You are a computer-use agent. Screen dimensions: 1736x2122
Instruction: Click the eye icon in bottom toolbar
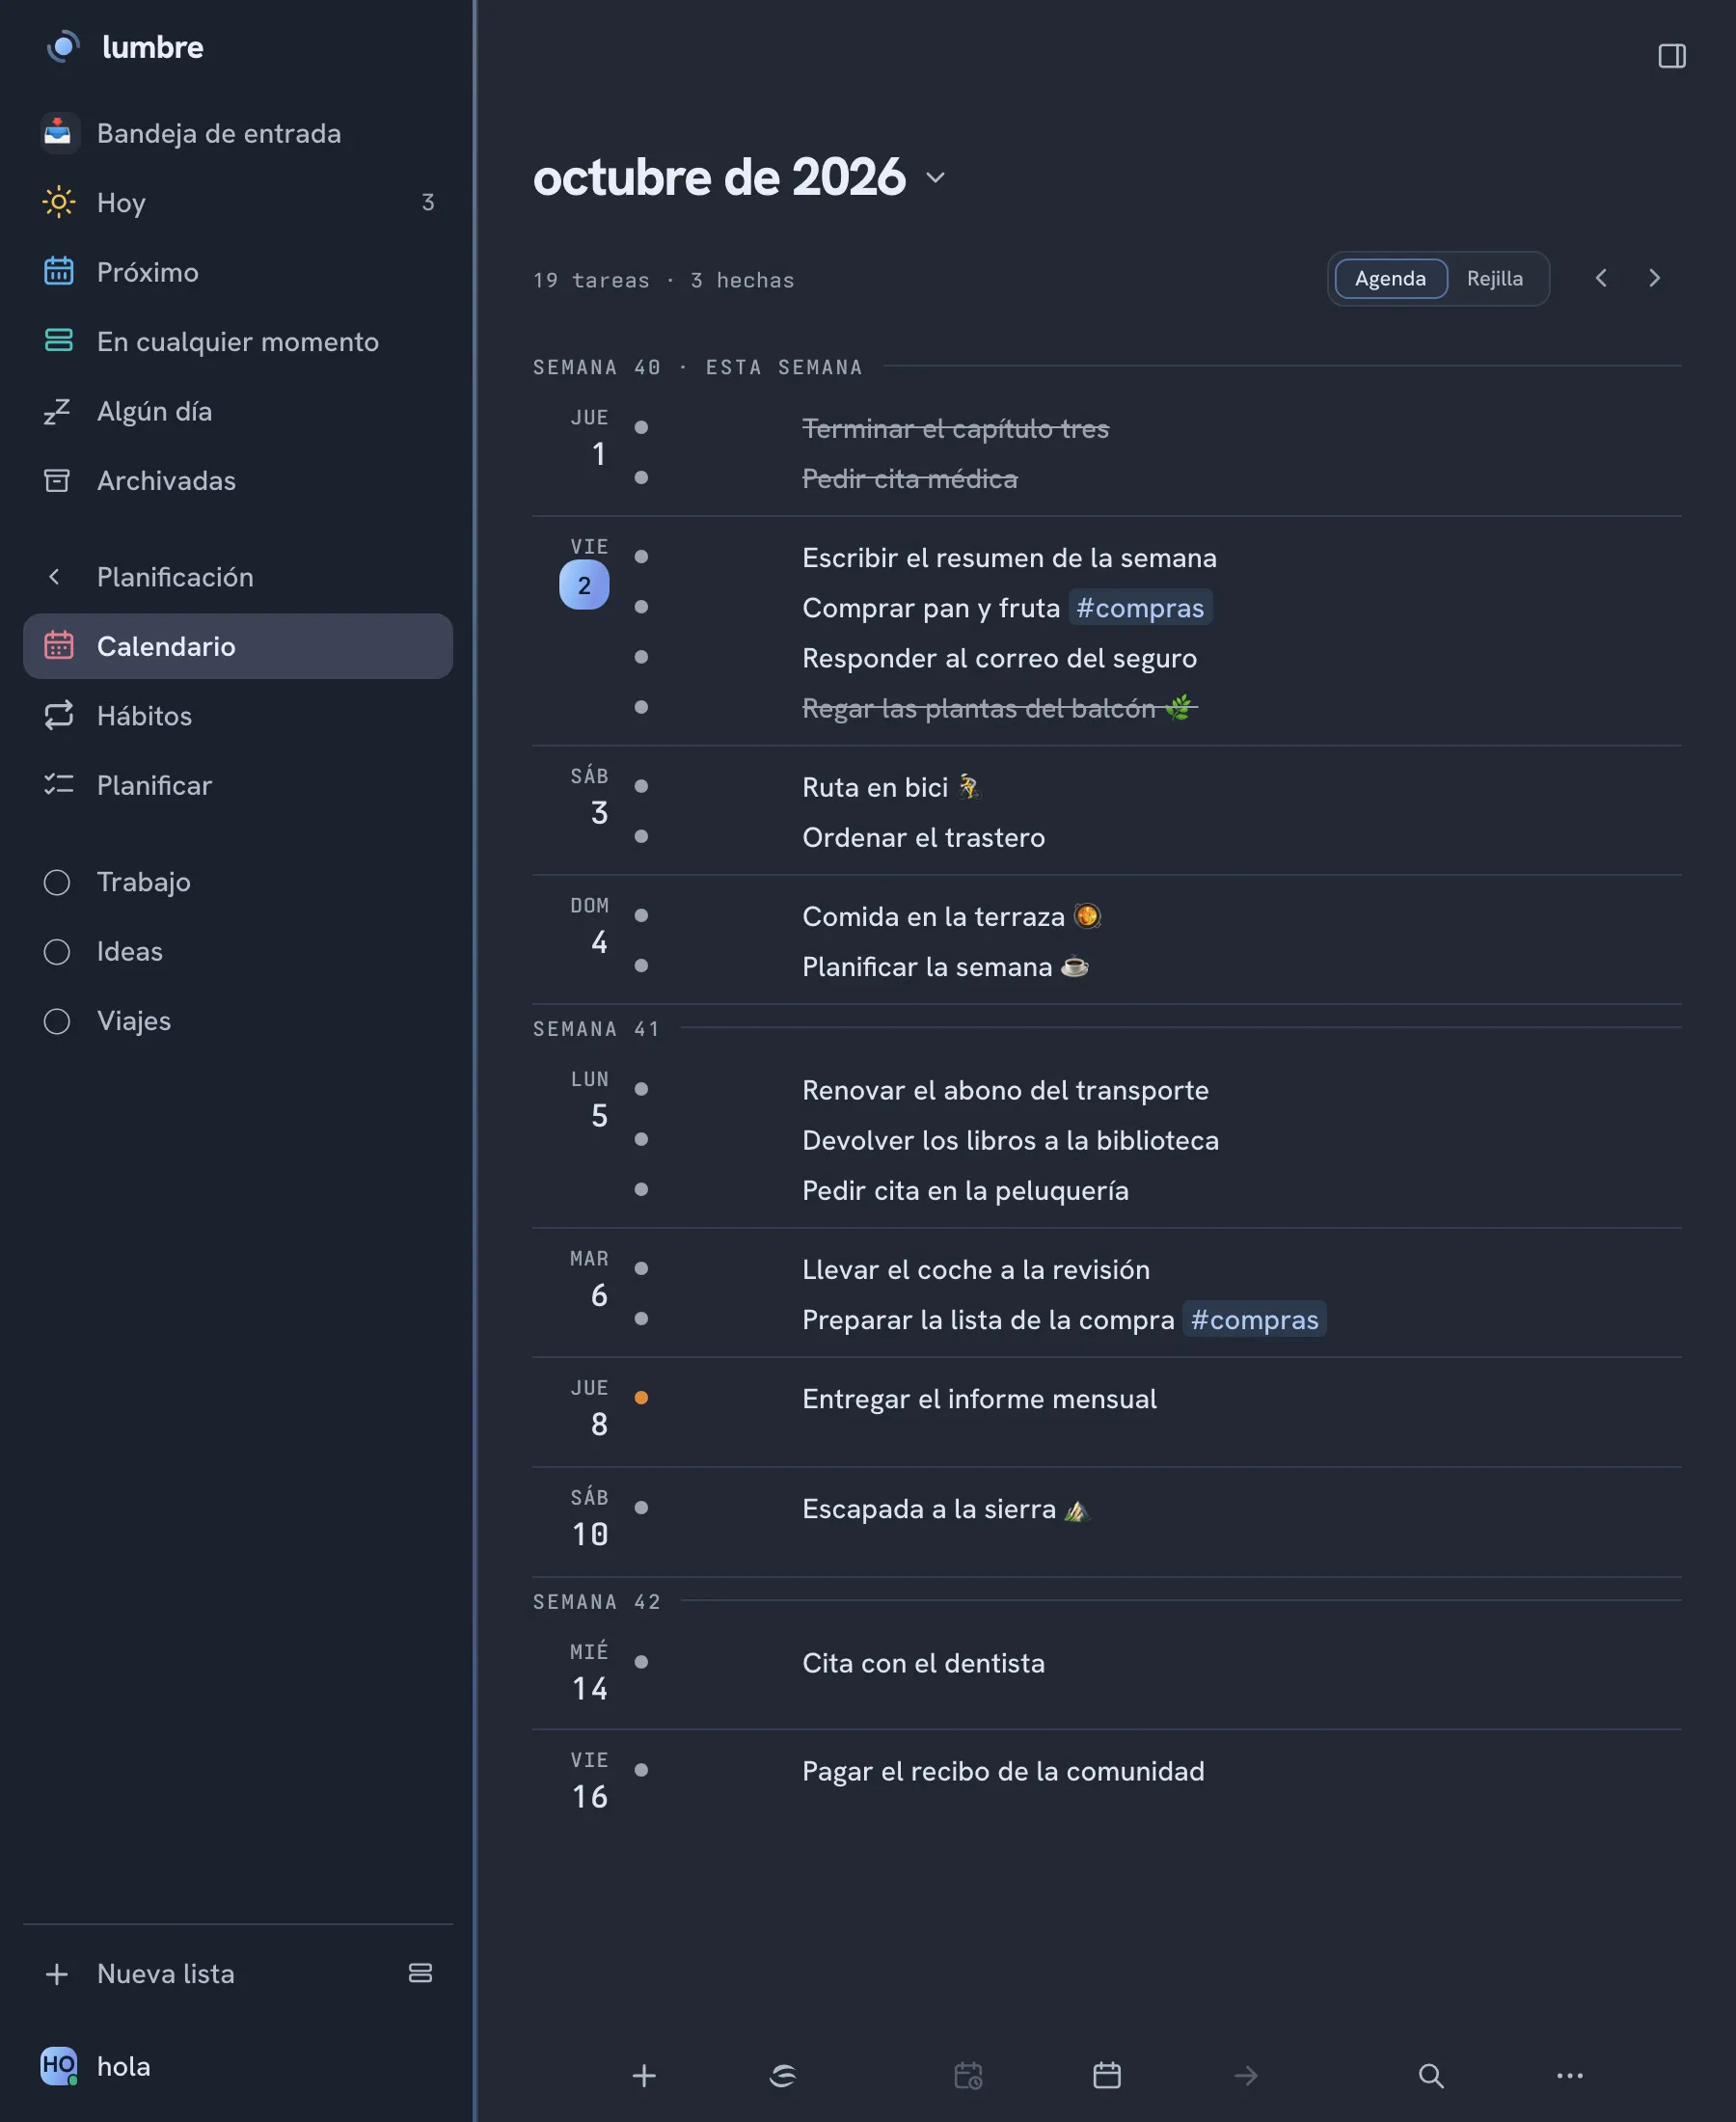pyautogui.click(x=783, y=2075)
